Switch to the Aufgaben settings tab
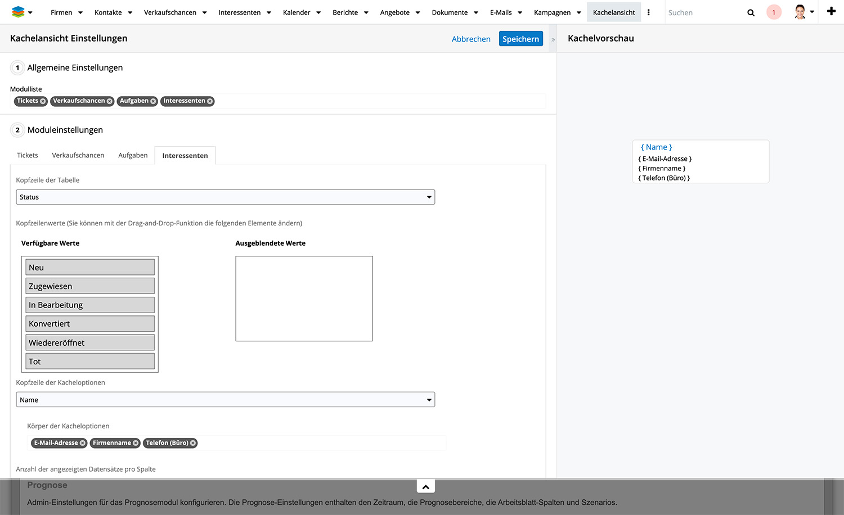Screen dimensions: 844x515 coord(133,155)
